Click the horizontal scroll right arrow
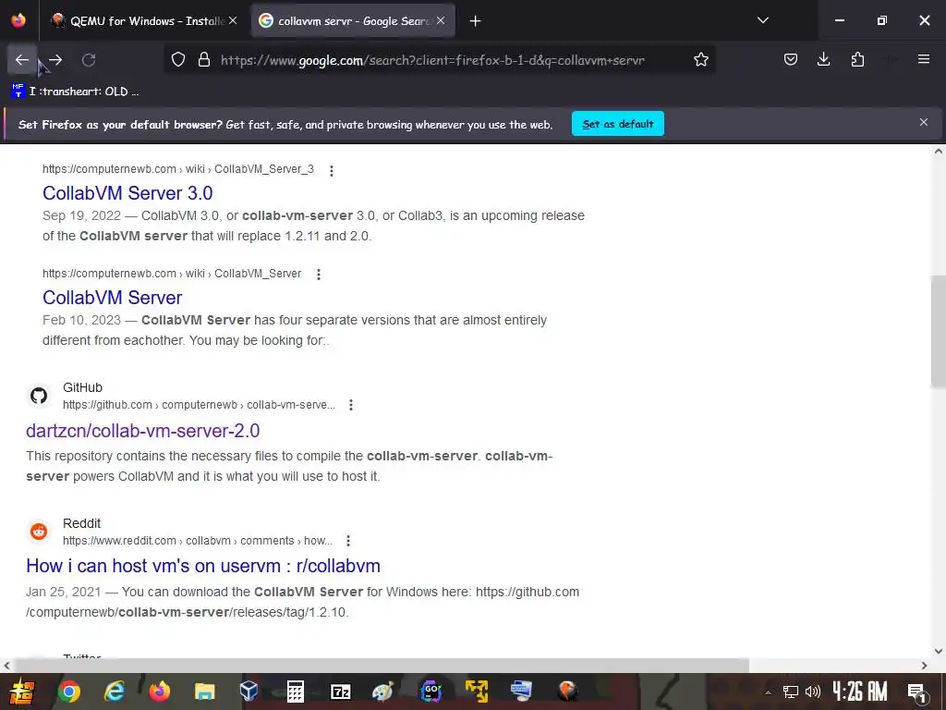 924,666
